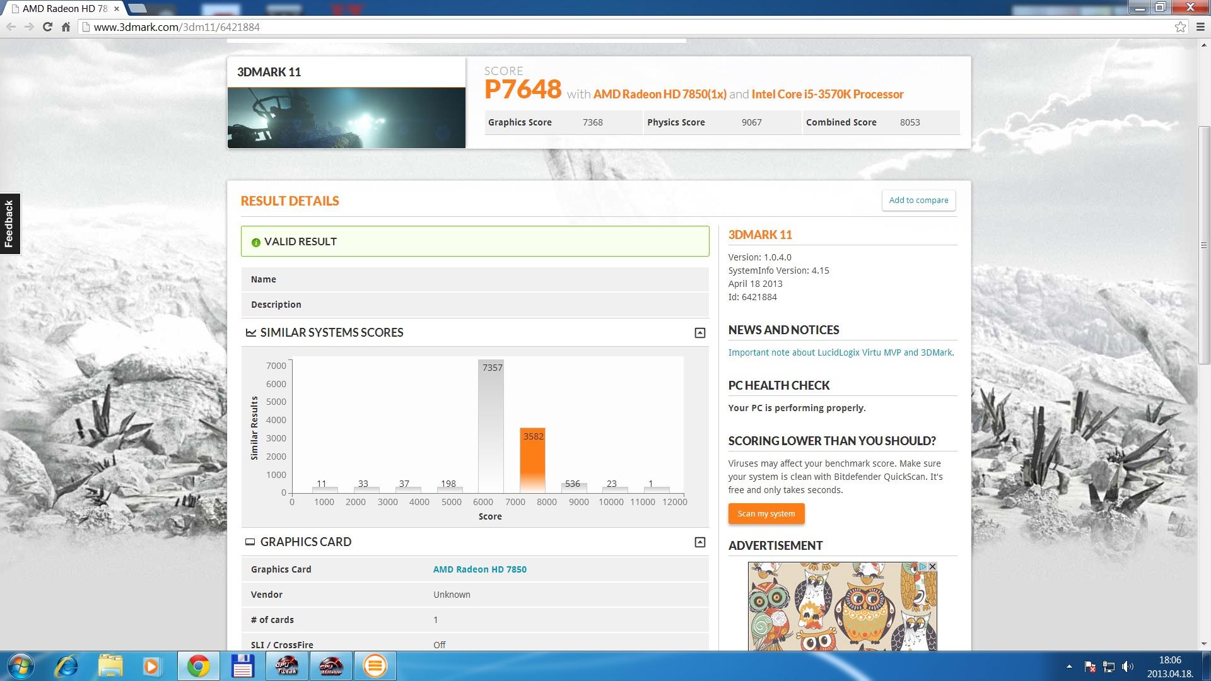This screenshot has width=1211, height=681.
Task: Click the Add to compare button
Action: pyautogui.click(x=918, y=200)
